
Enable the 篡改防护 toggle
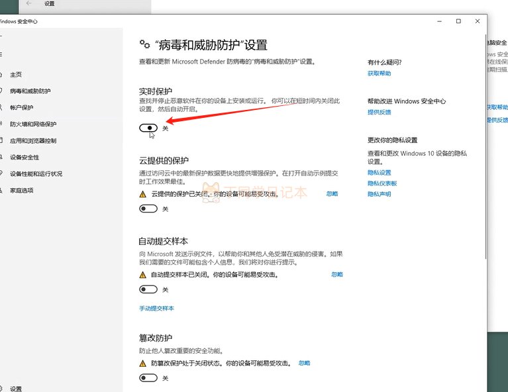coord(148,378)
